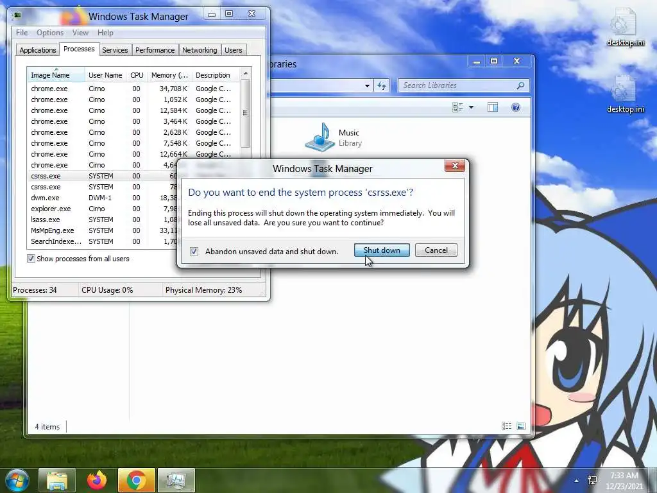
Task: Cancel the end process dialog
Action: [x=436, y=250]
